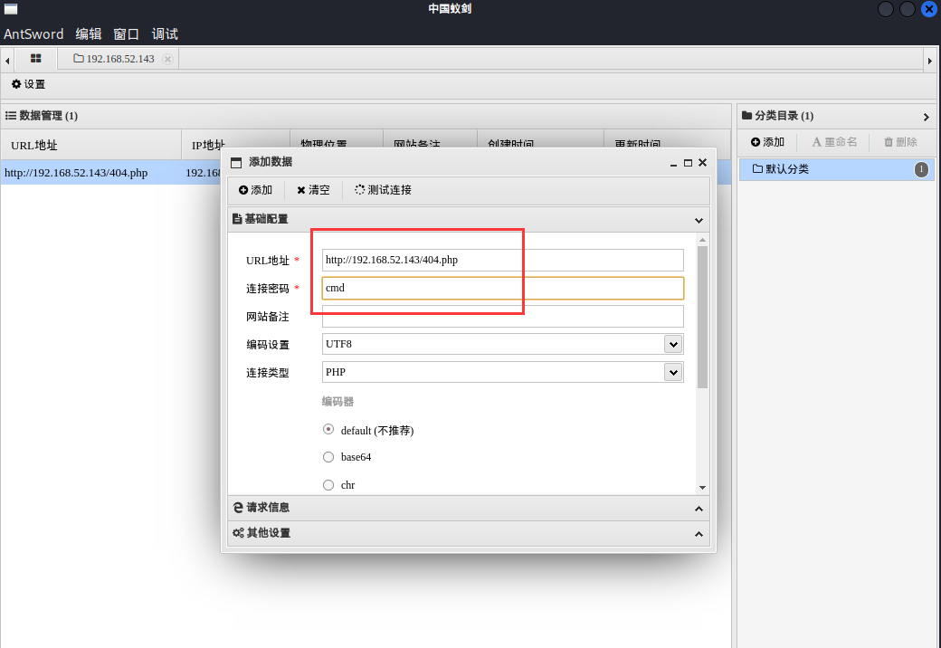Collapse the 基础配置 section
The width and height of the screenshot is (941, 648).
699,220
